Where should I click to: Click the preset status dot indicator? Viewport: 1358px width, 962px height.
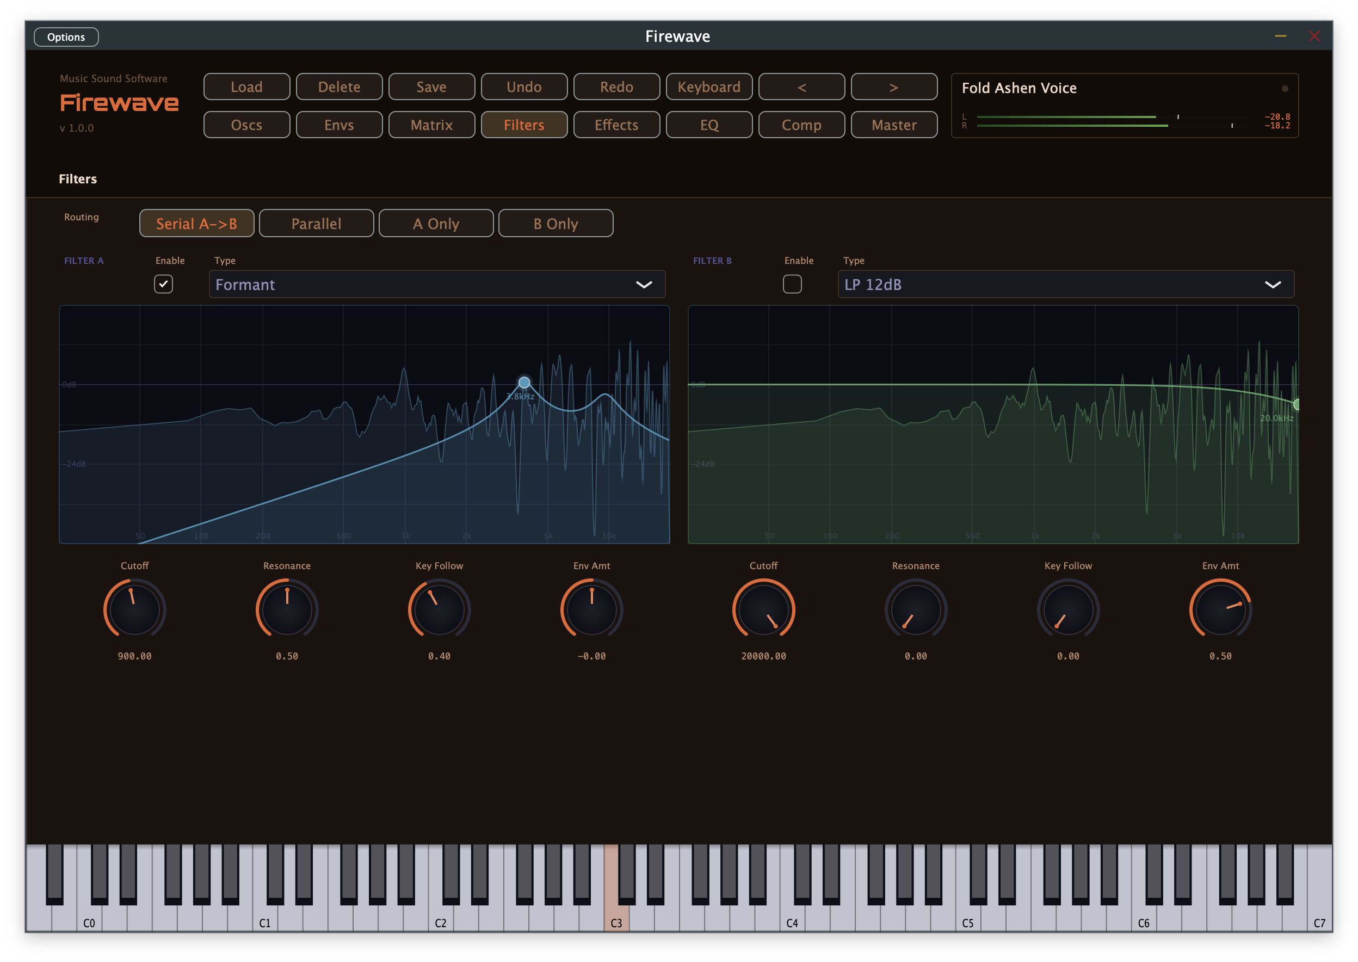pyautogui.click(x=1285, y=88)
